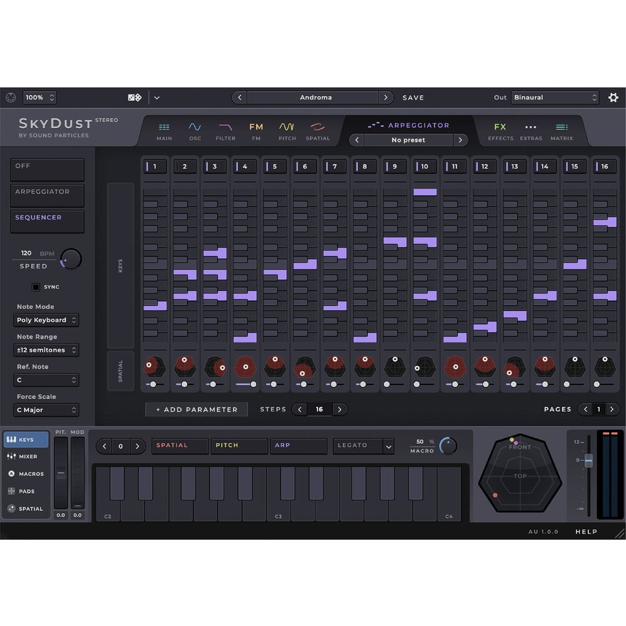Open the OSC waveform section
This screenshot has width=626, height=626.
tap(195, 131)
